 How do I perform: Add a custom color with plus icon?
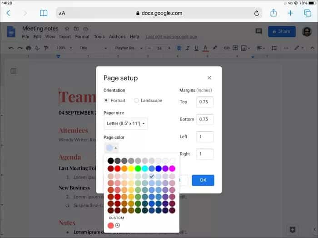pyautogui.click(x=118, y=225)
